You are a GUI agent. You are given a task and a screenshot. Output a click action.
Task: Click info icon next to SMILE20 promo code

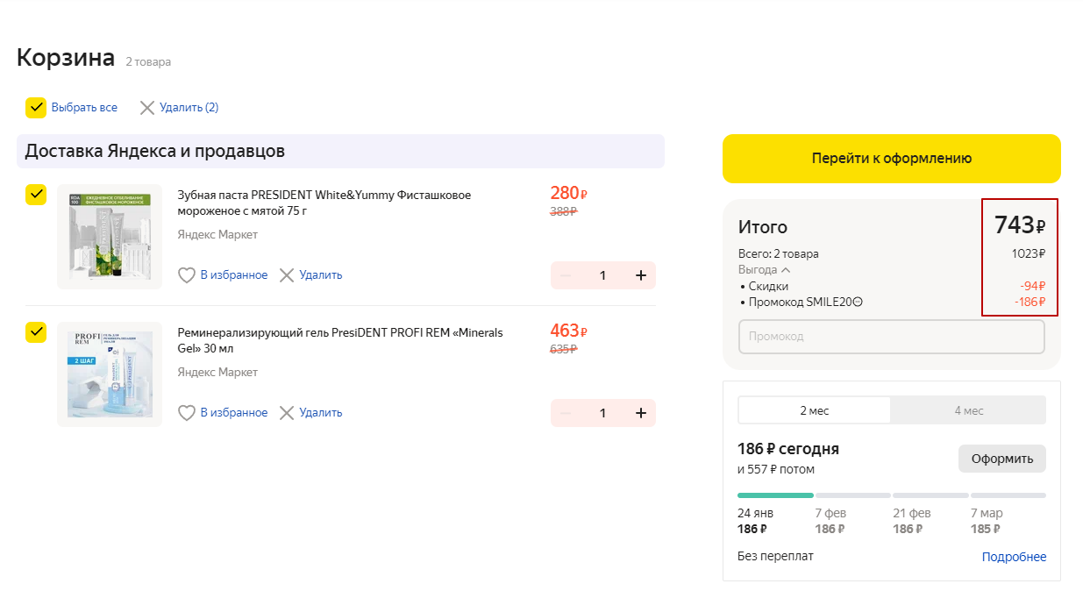tap(858, 303)
